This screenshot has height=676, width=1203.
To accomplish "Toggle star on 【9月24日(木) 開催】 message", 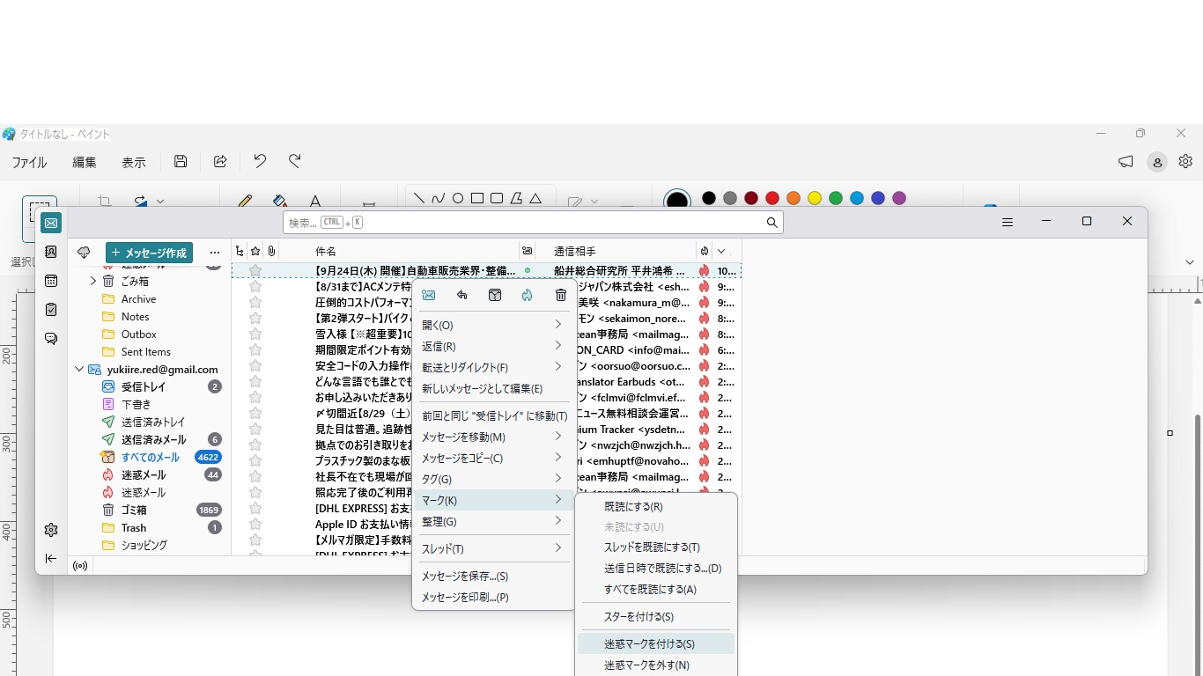I will tap(255, 271).
